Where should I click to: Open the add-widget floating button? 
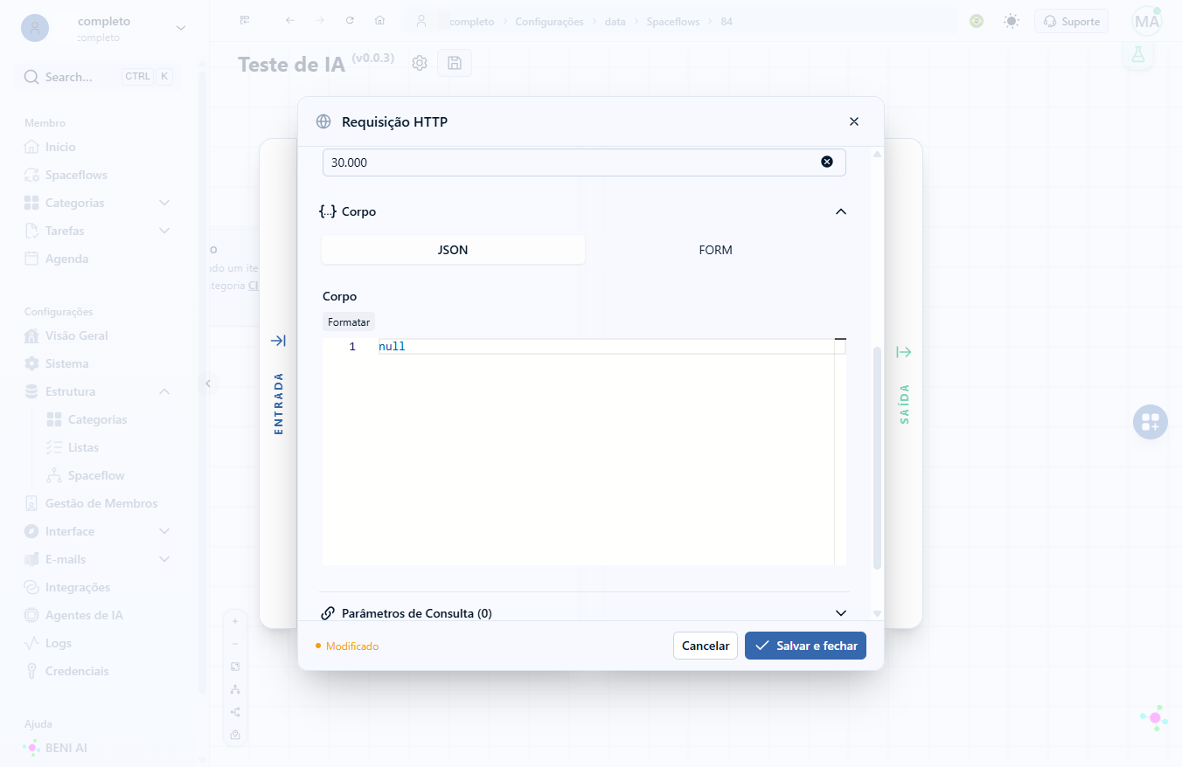1150,422
